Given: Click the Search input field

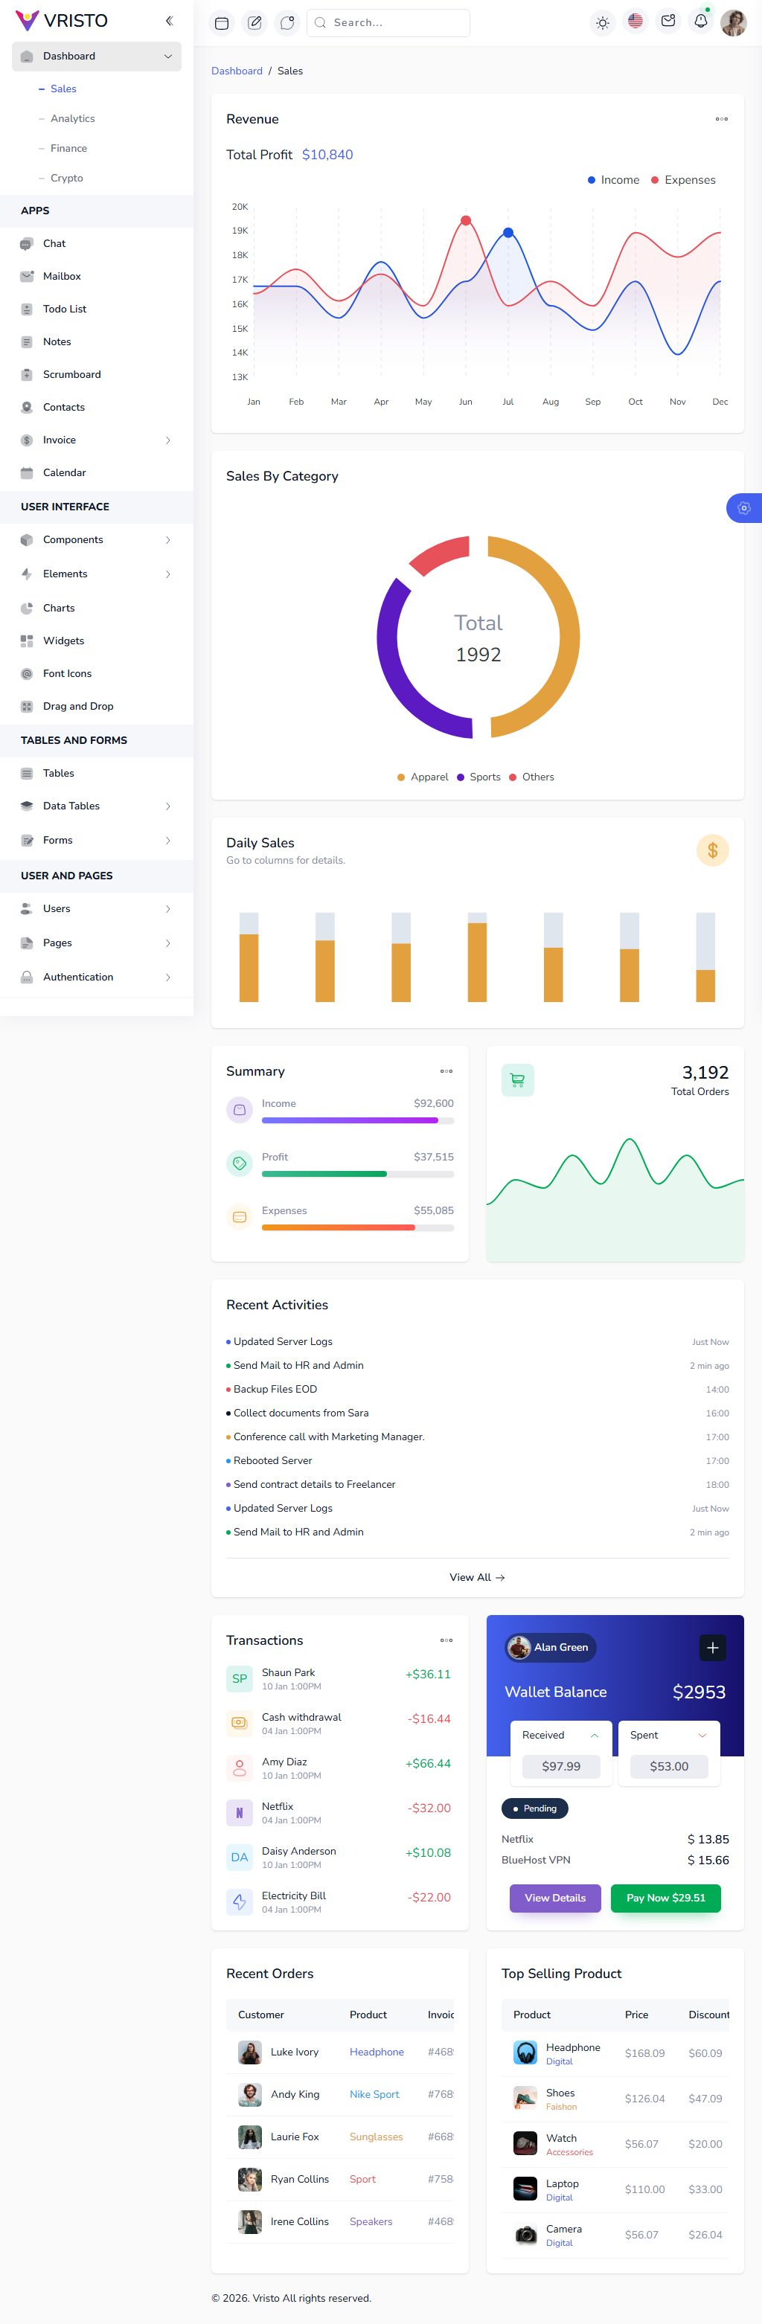Looking at the screenshot, I should (x=388, y=22).
